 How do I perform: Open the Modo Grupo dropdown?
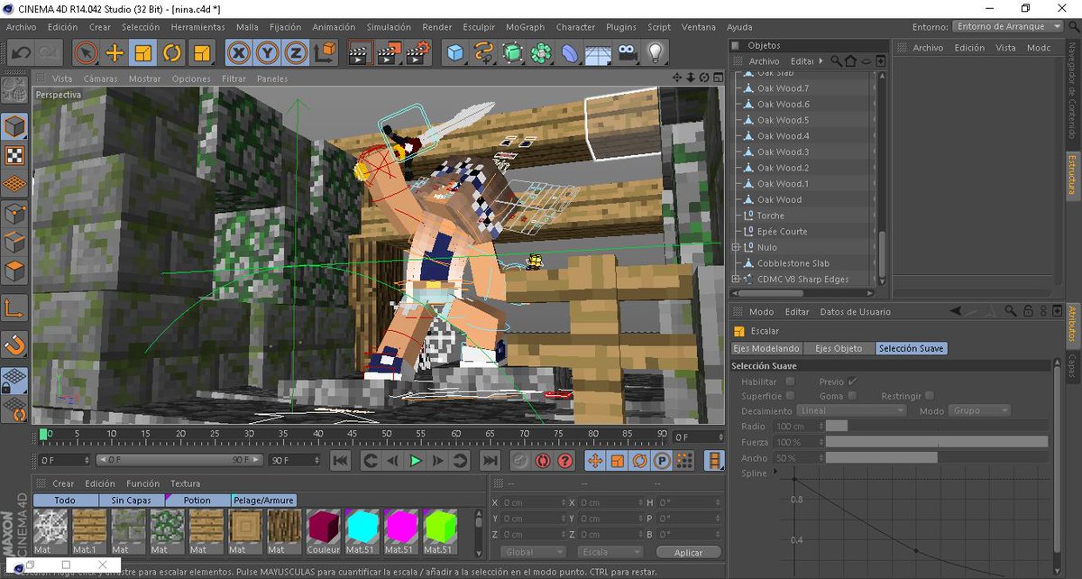[x=980, y=410]
